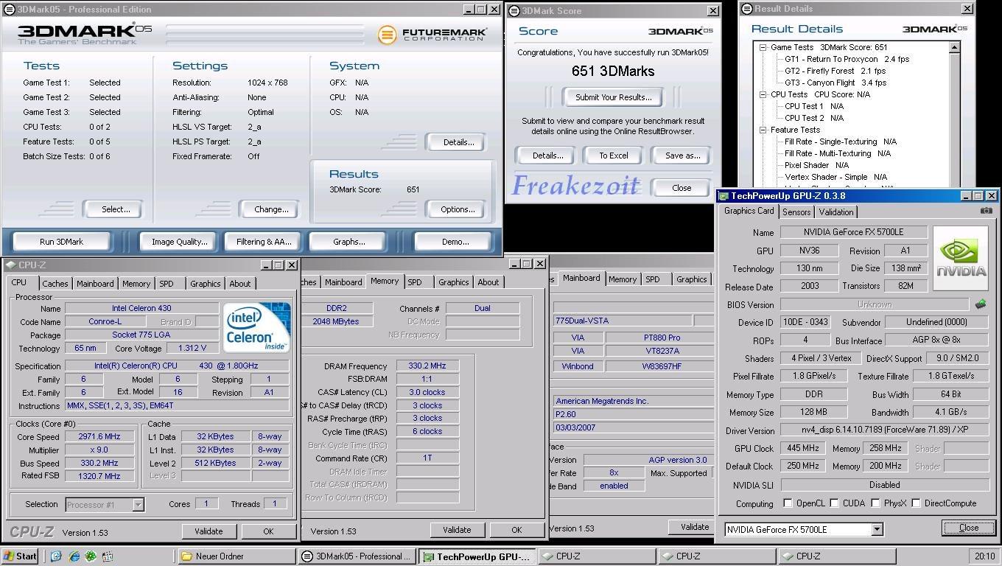This screenshot has height=566, width=1002.
Task: Select GT3 - Canyon Flight result row
Action: [835, 83]
